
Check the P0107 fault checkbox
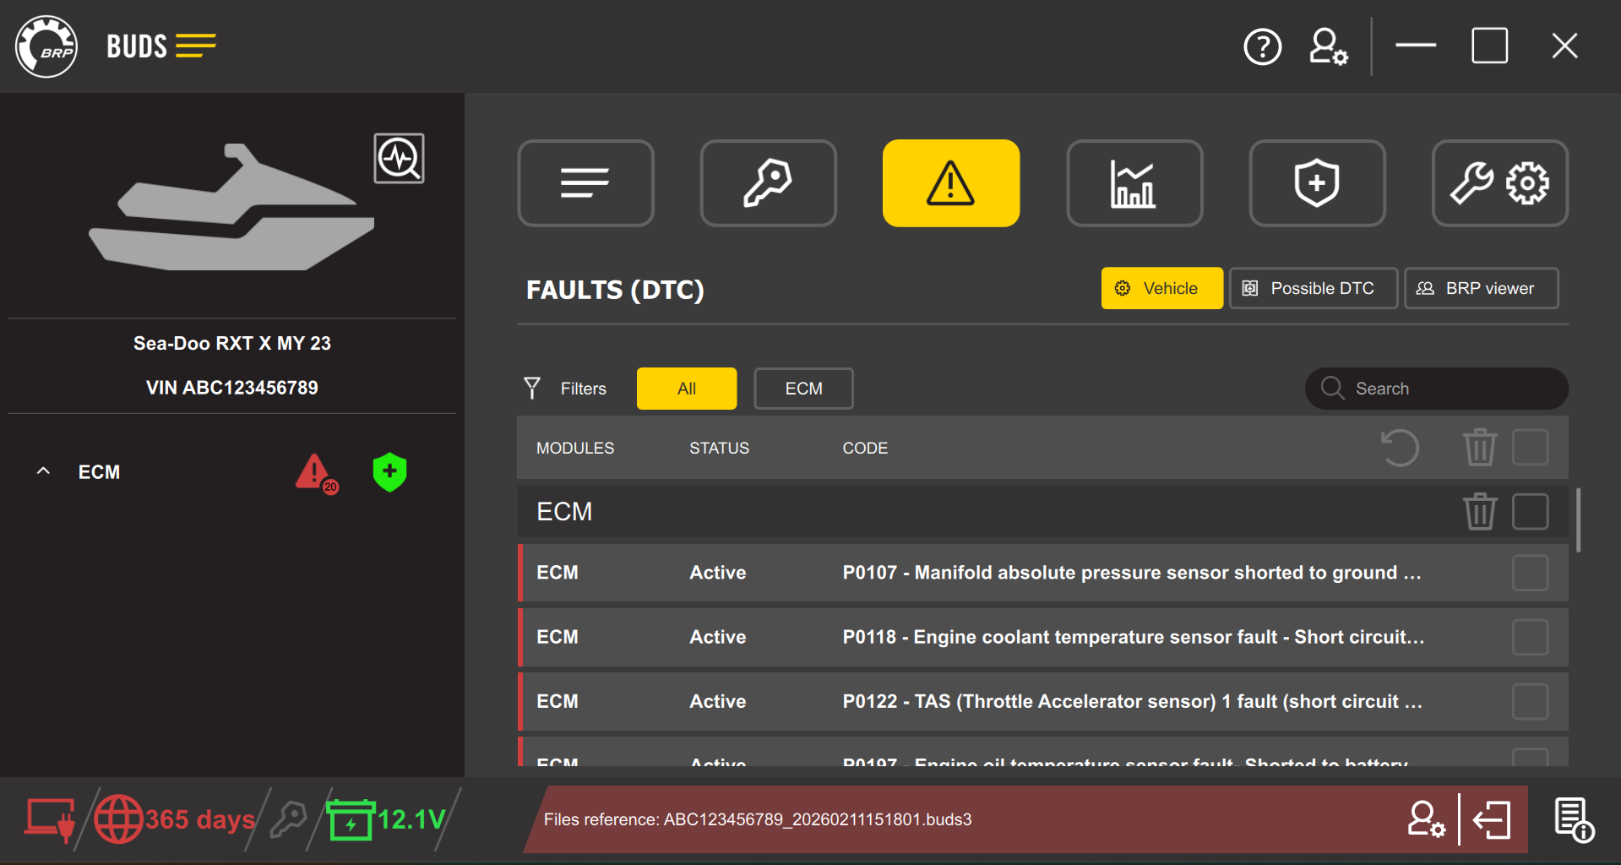point(1529,573)
